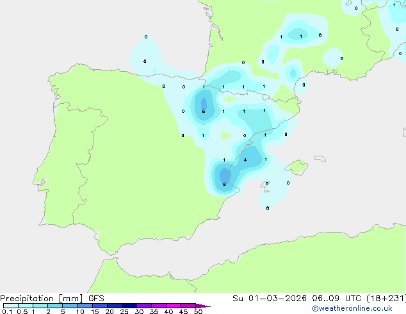
Task: Click the precipitation value "8" on the map
Action: (x=224, y=185)
